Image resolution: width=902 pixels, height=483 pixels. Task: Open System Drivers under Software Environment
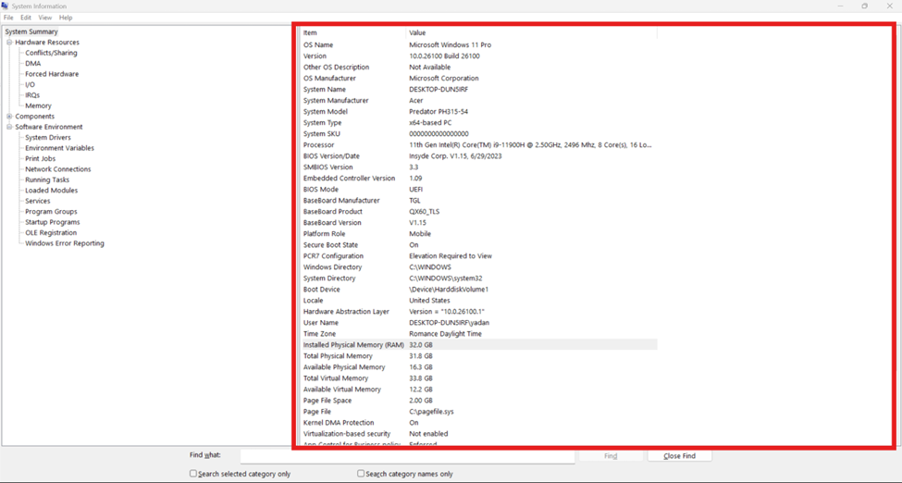[48, 138]
